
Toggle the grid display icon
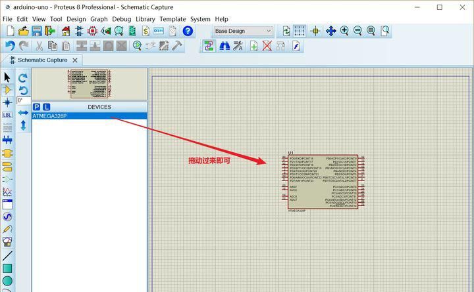[300, 31]
